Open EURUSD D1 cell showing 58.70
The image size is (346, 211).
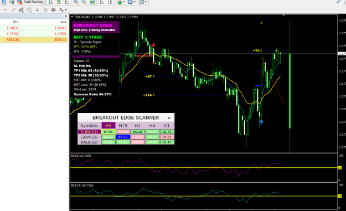[x=167, y=132]
